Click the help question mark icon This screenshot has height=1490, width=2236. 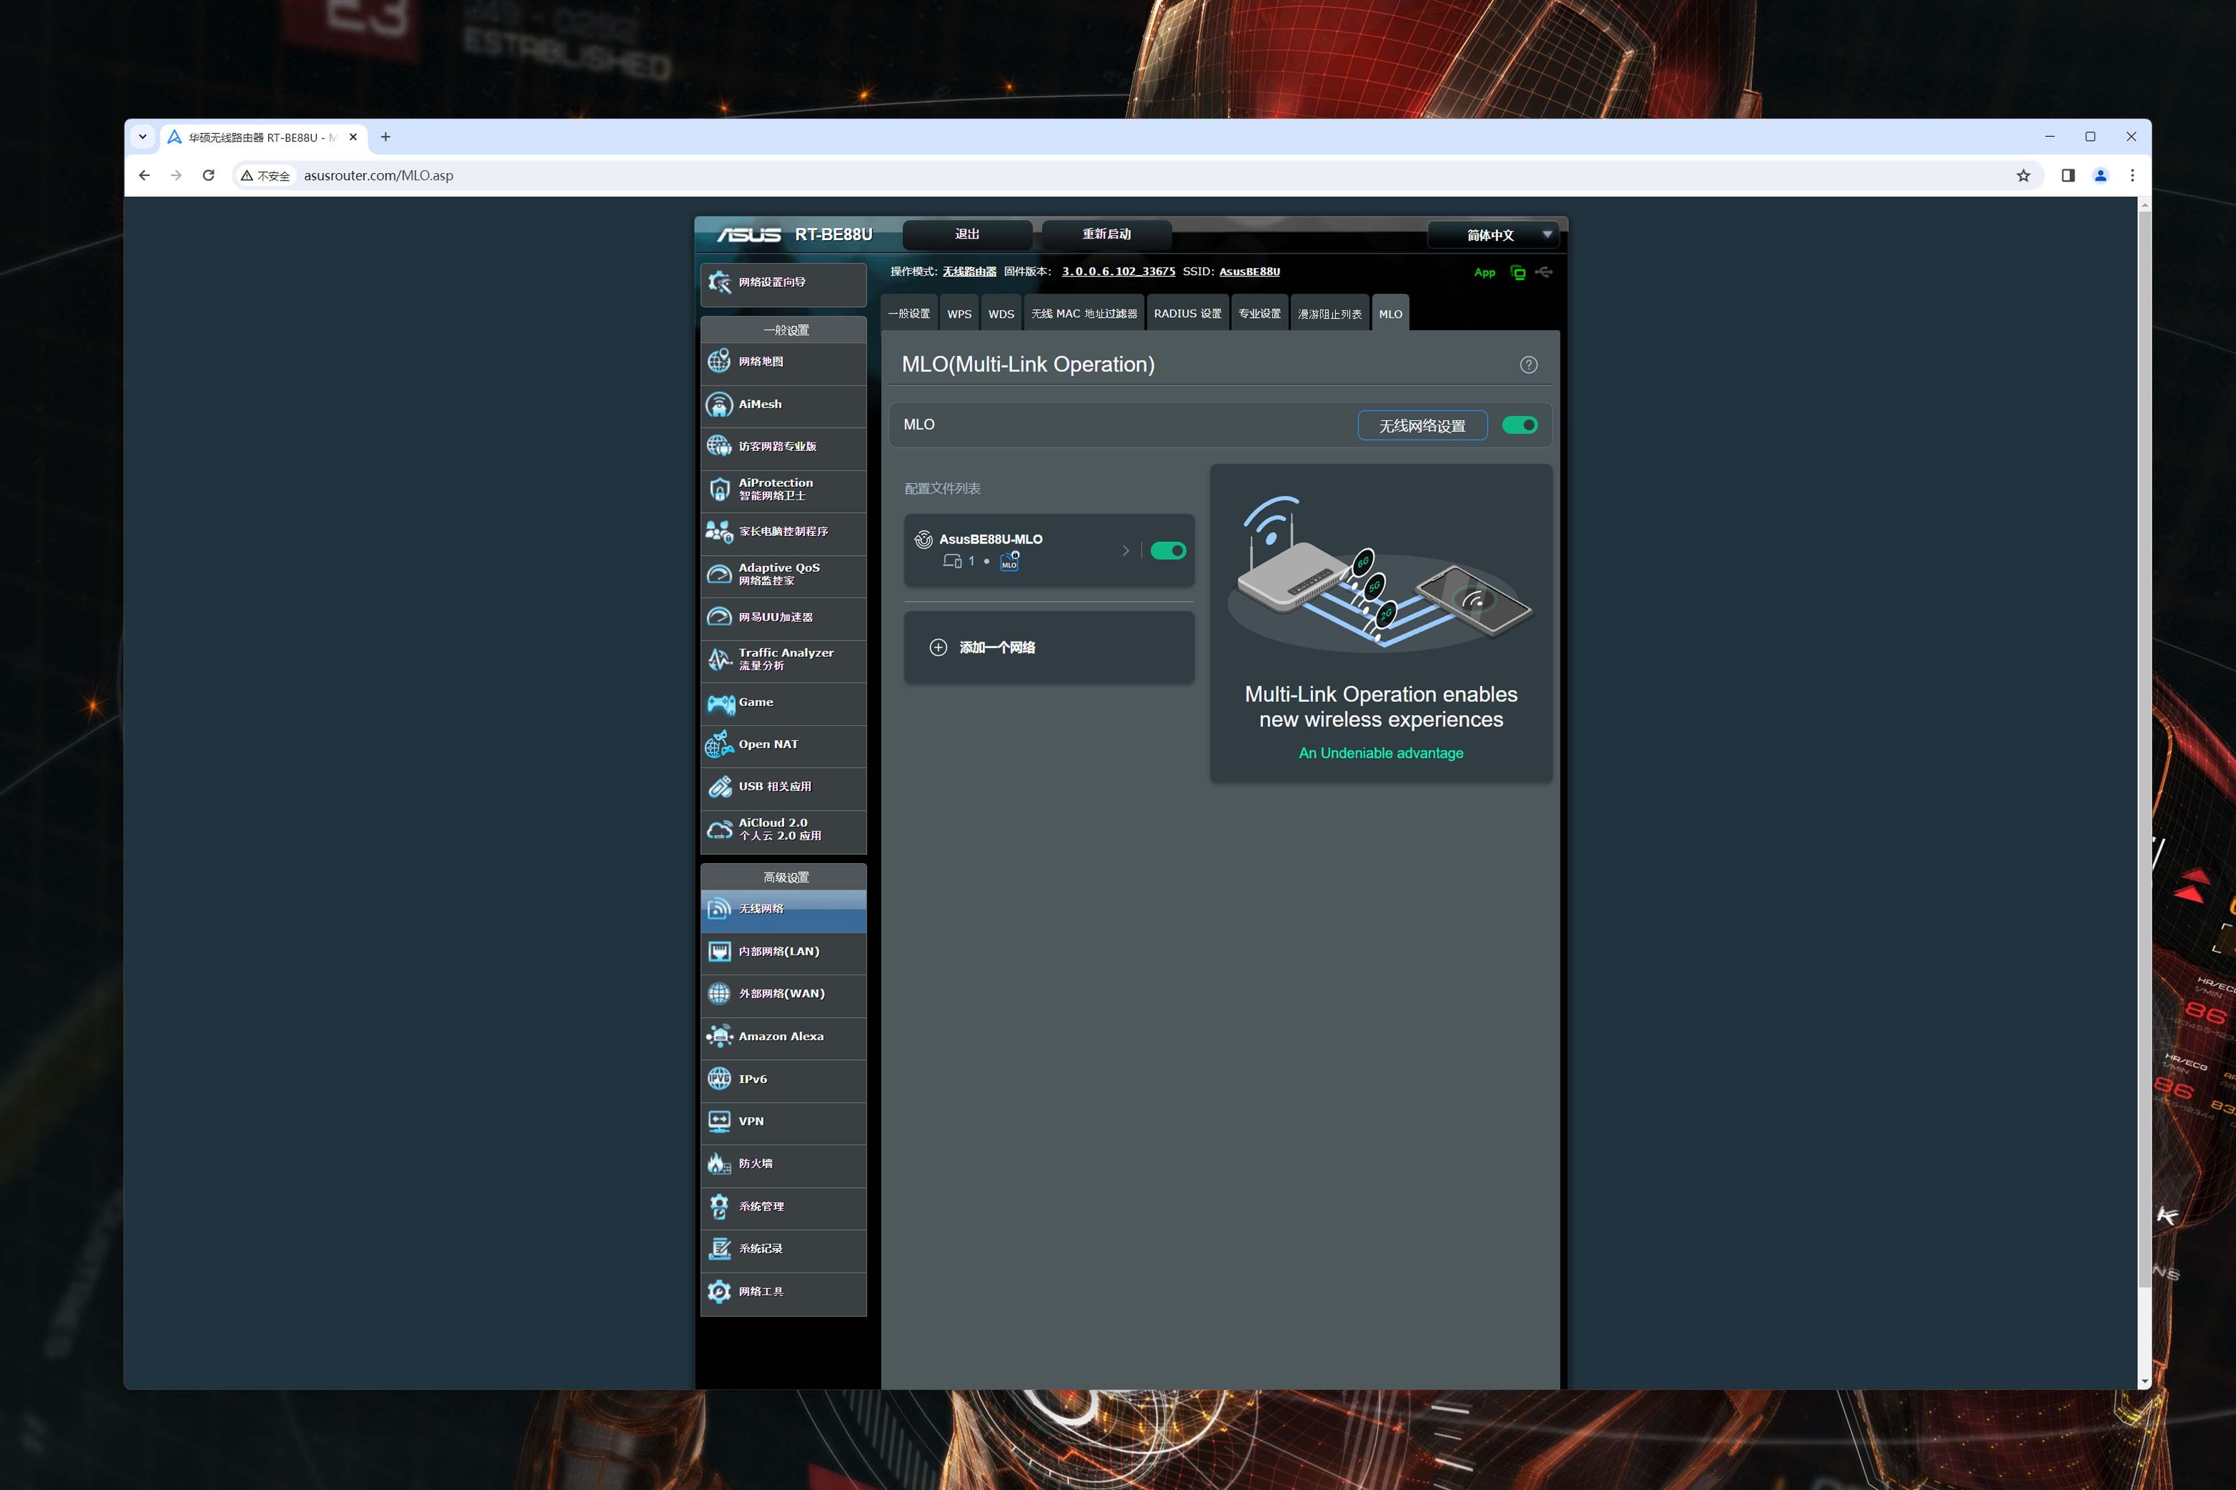coord(1528,365)
